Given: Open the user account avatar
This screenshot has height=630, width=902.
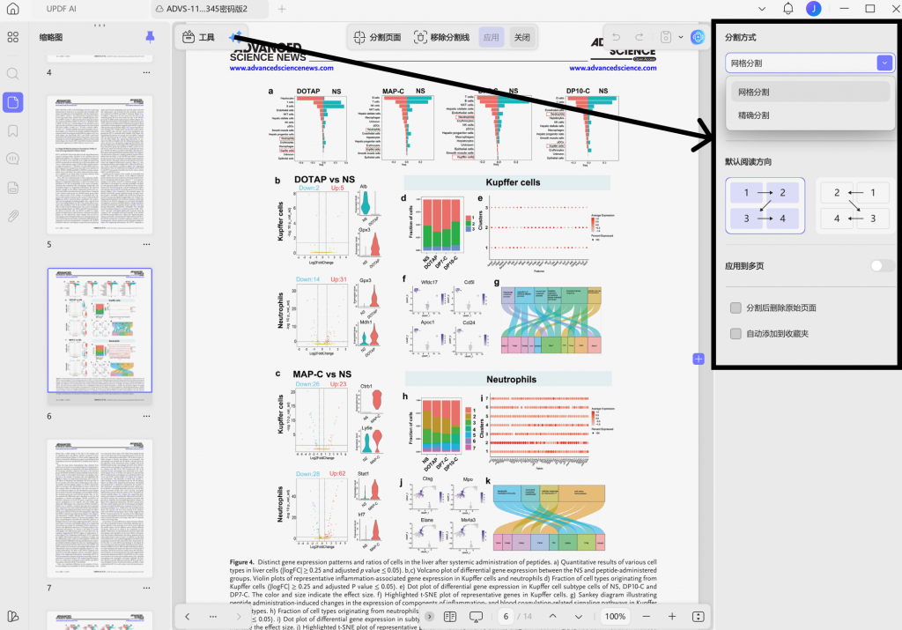Looking at the screenshot, I should tap(813, 9).
